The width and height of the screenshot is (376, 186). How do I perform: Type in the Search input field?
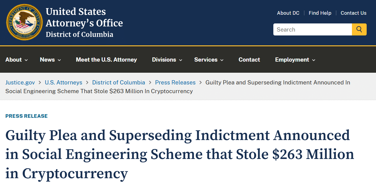click(312, 29)
